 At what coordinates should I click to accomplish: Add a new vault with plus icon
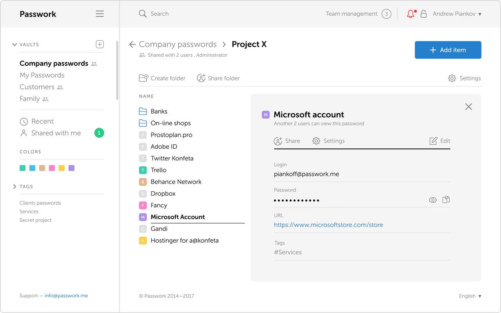tap(100, 44)
